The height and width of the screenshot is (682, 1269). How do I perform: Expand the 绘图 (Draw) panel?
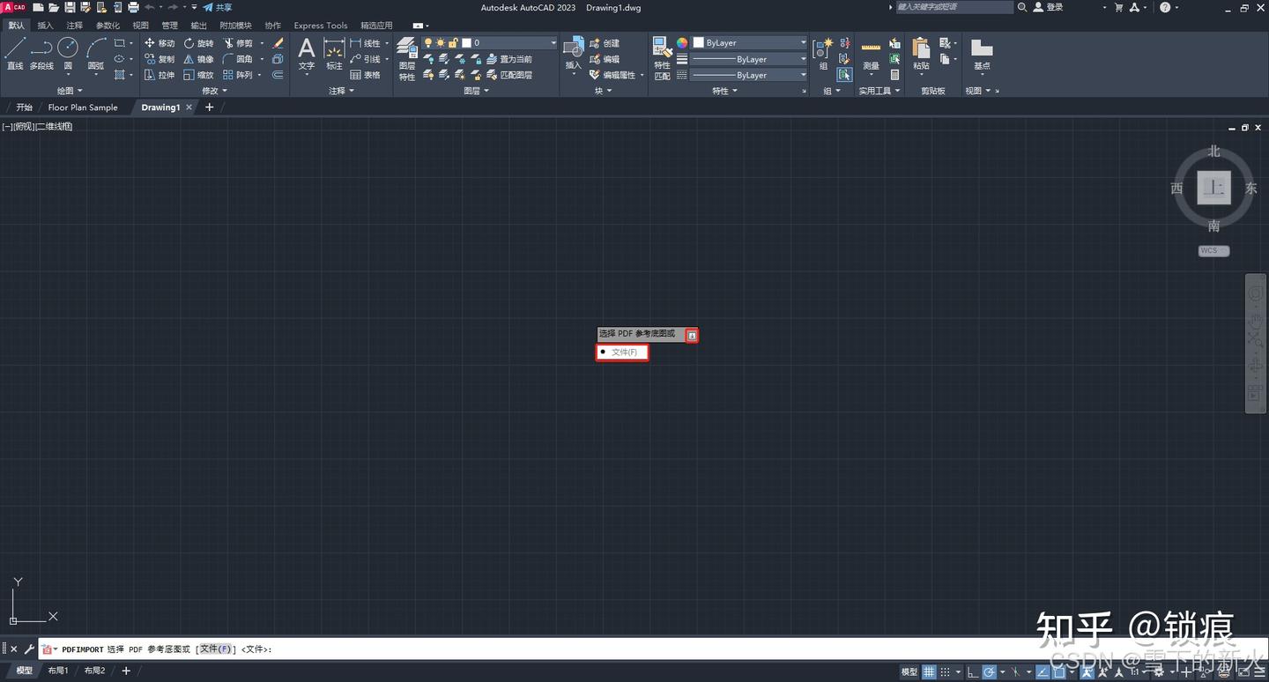pos(67,90)
